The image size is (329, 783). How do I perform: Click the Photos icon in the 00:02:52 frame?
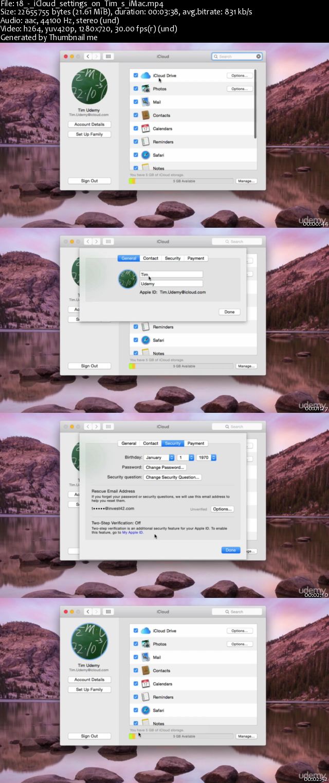(x=145, y=644)
